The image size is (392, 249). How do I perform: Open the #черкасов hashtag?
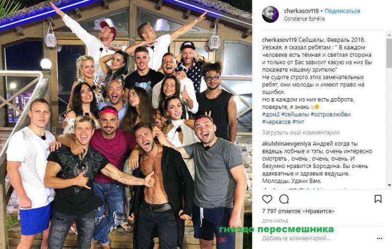click(276, 122)
